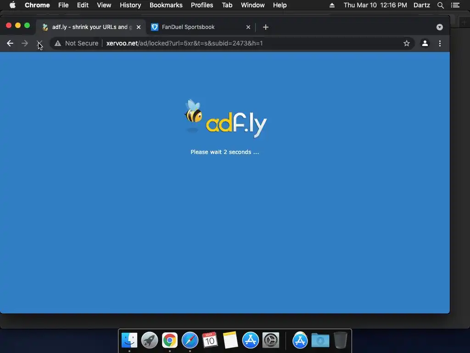470x353 pixels.
Task: Click the red close window button
Action: pyautogui.click(x=9, y=26)
